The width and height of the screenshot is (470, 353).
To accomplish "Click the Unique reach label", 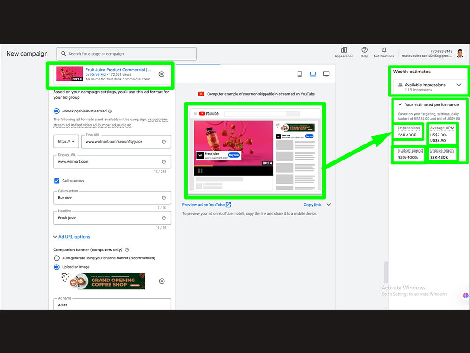I will pos(442,151).
